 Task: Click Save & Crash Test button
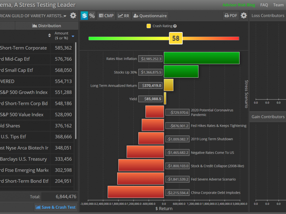point(56,207)
